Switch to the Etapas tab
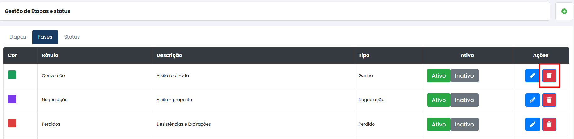This screenshot has width=574, height=139. click(18, 37)
